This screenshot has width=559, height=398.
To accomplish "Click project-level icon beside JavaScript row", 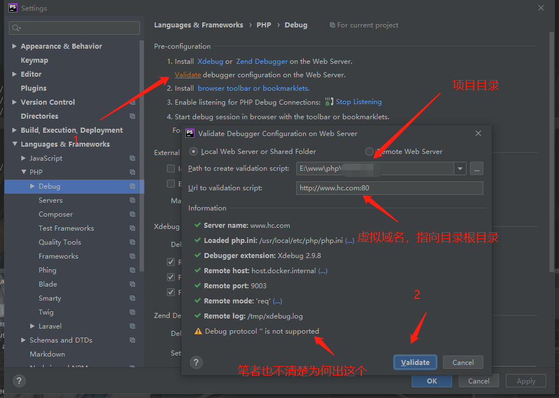I will (133, 158).
